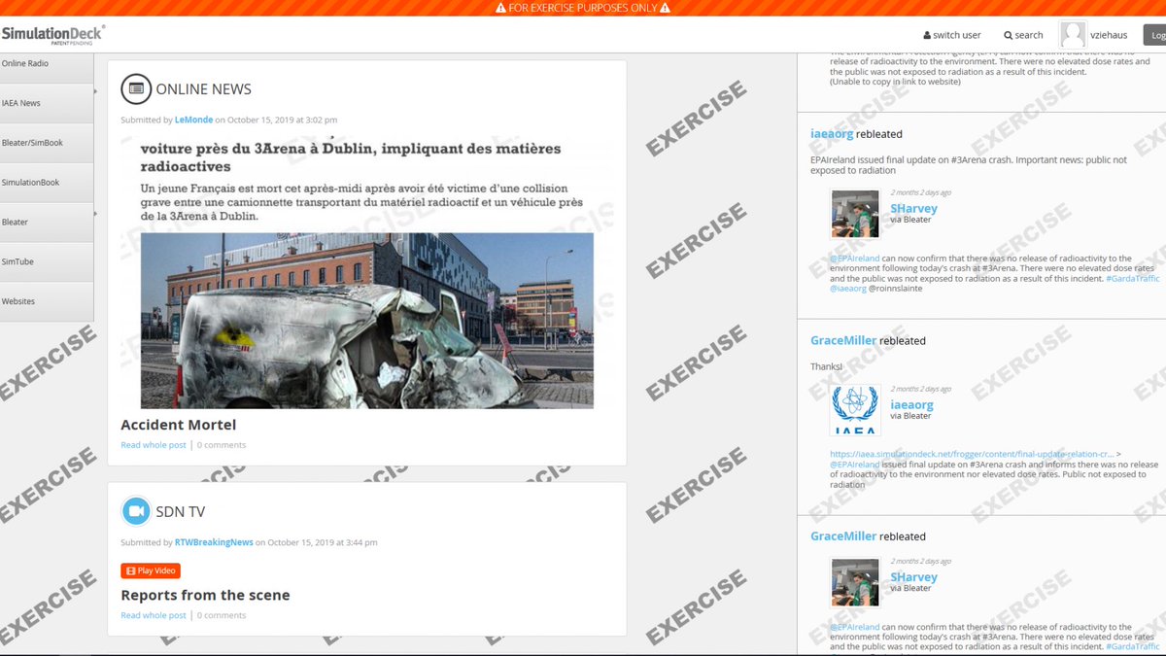
Task: Expand the IAEA News submenu arrow
Action: coord(95,92)
